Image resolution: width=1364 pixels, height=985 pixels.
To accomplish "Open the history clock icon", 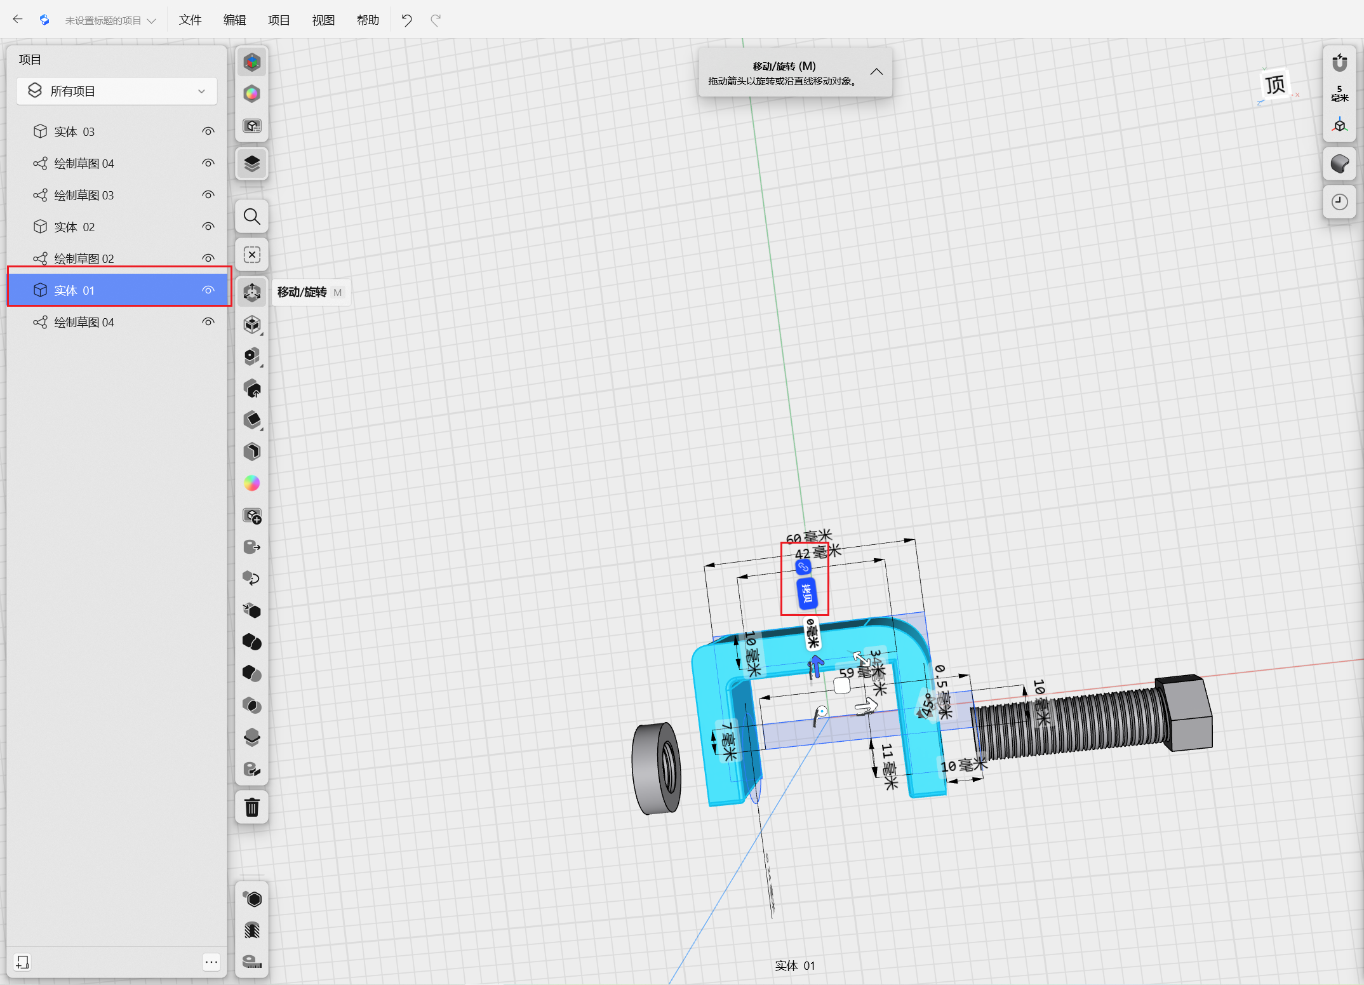I will click(1339, 202).
